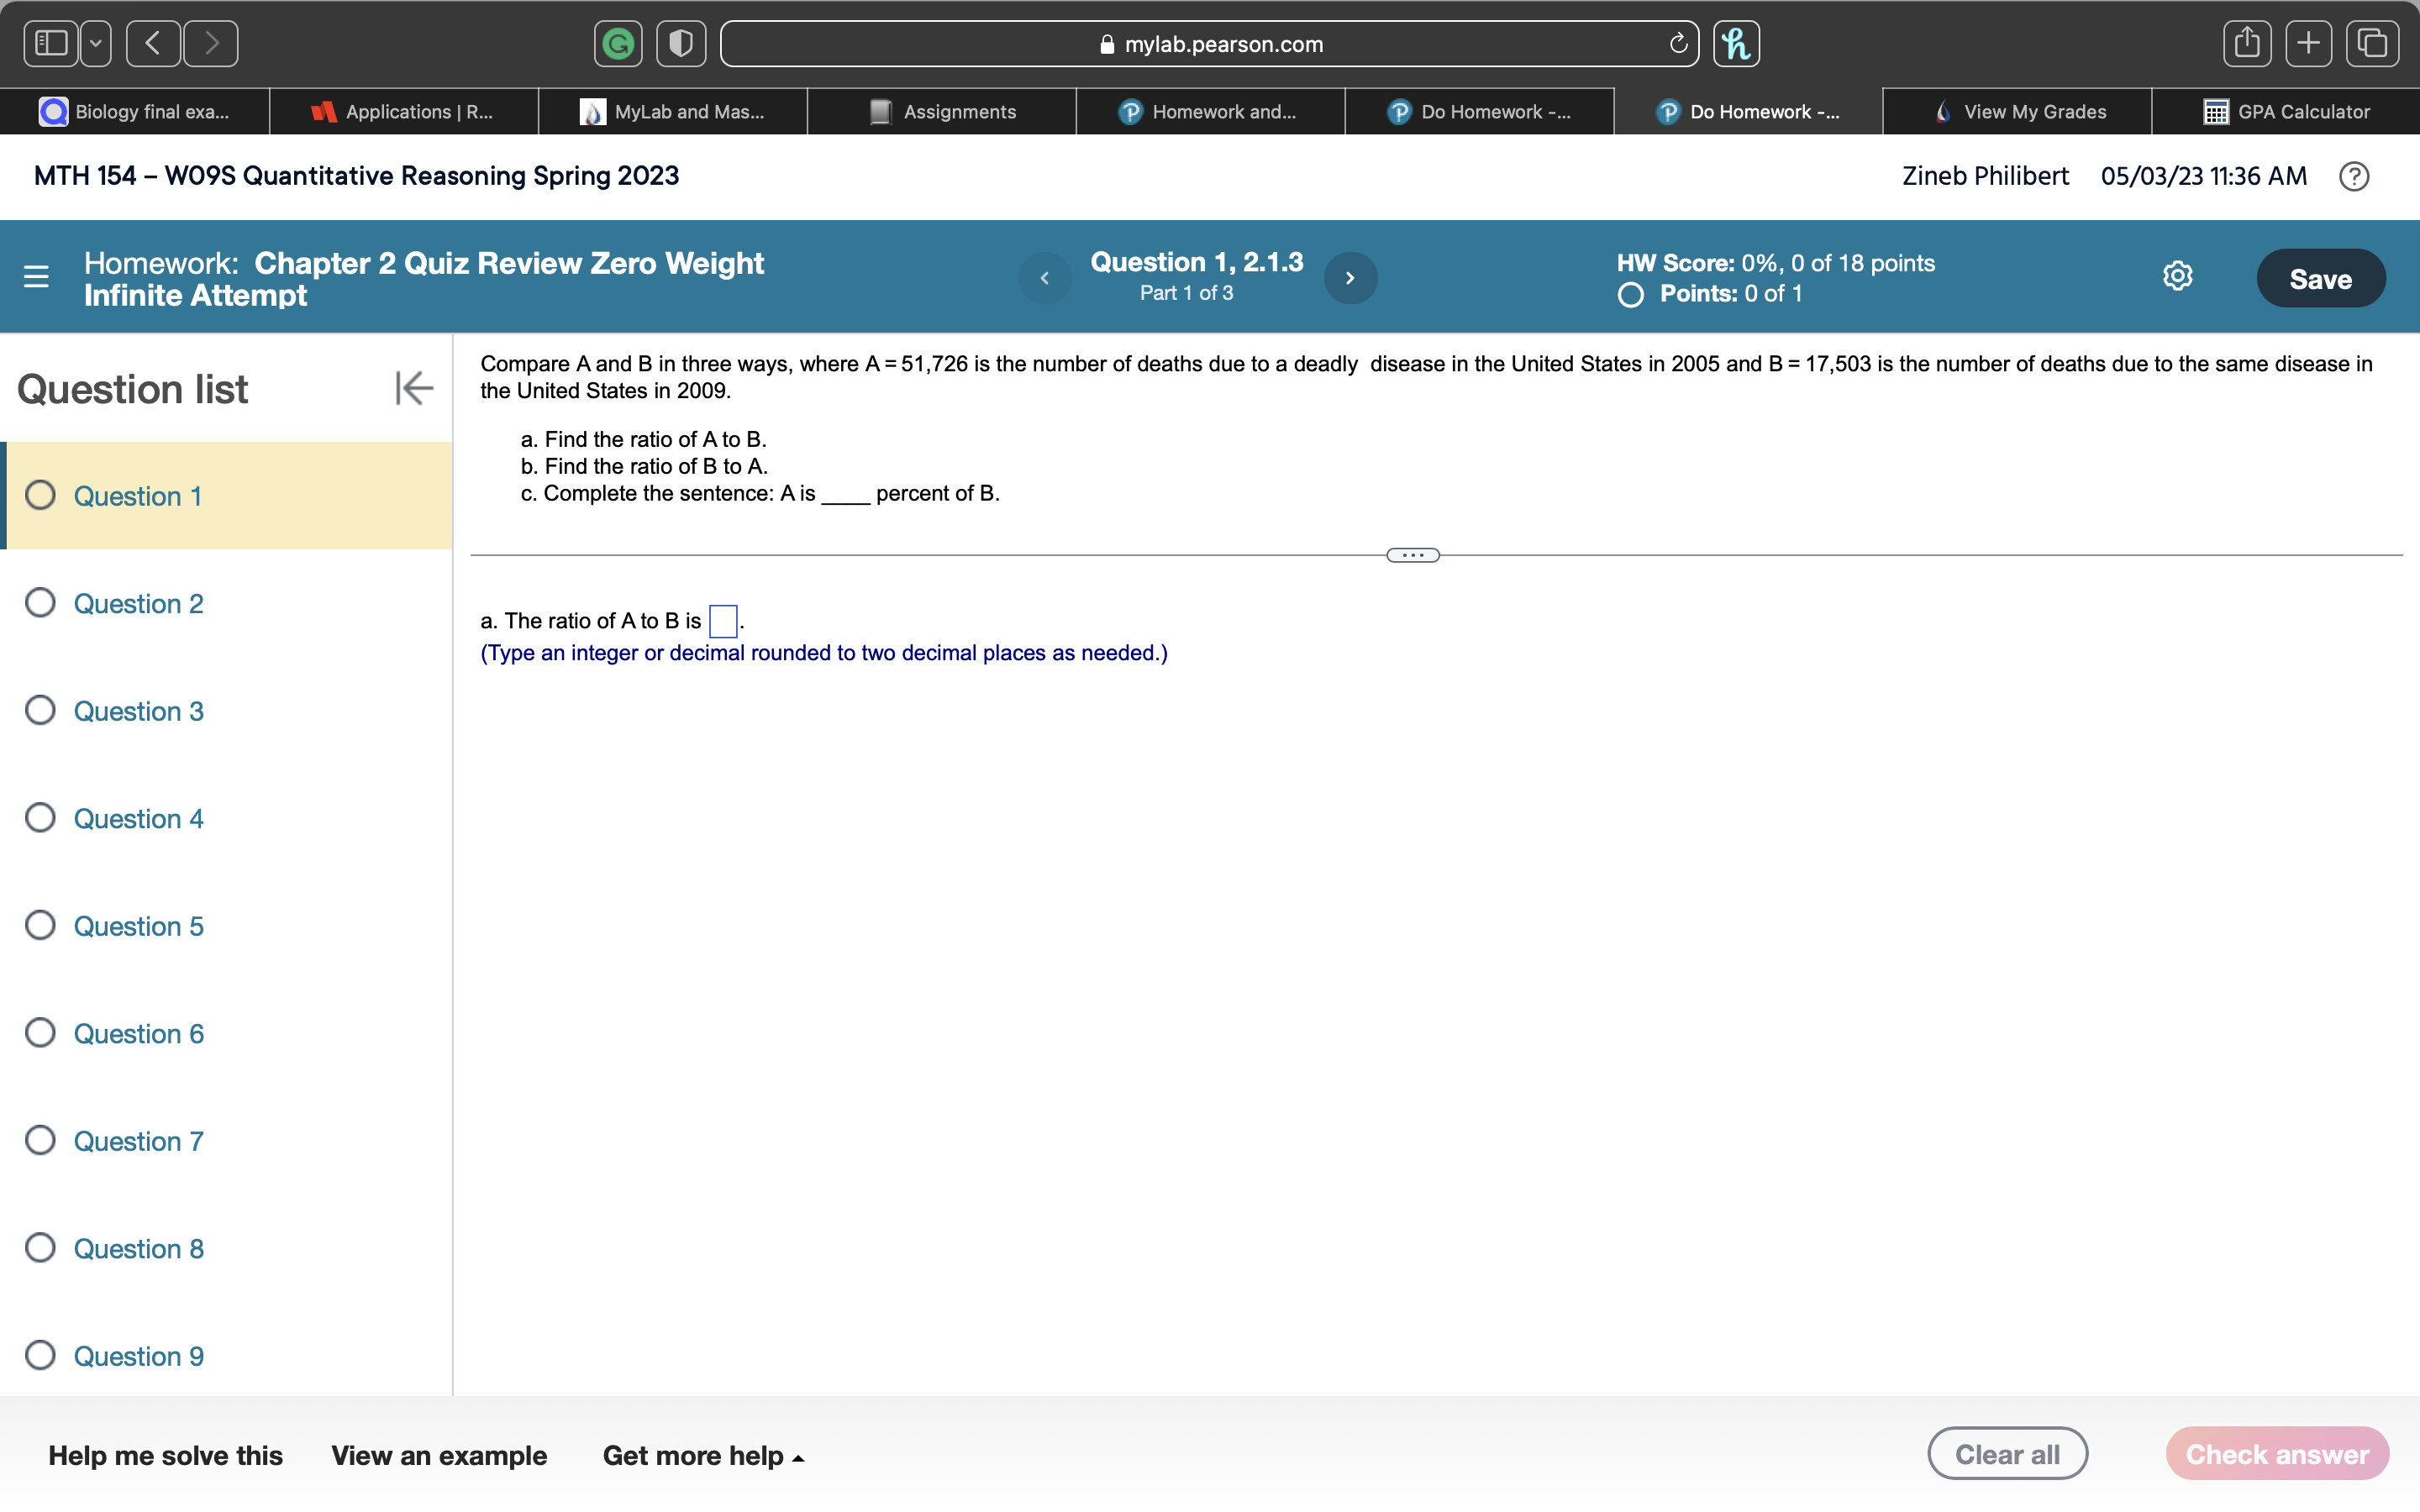Expand the question navigation menu
This screenshot has width=2420, height=1512.
click(x=37, y=277)
